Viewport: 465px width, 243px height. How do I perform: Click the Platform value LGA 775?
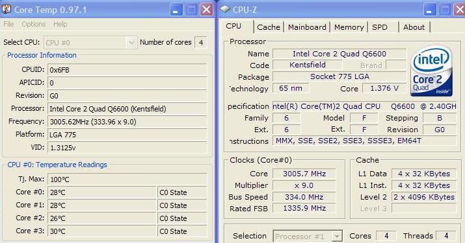(x=127, y=135)
